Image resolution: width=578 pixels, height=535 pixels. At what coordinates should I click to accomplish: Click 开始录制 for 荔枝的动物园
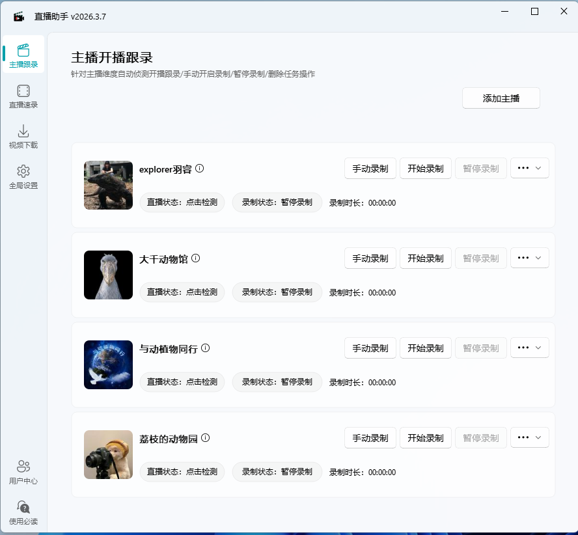[425, 437]
